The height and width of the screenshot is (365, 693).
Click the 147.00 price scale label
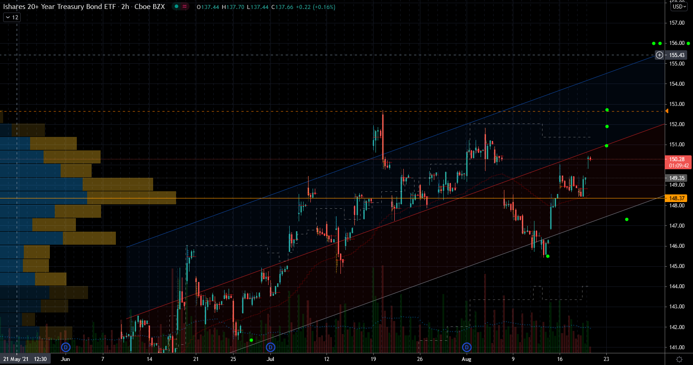677,226
